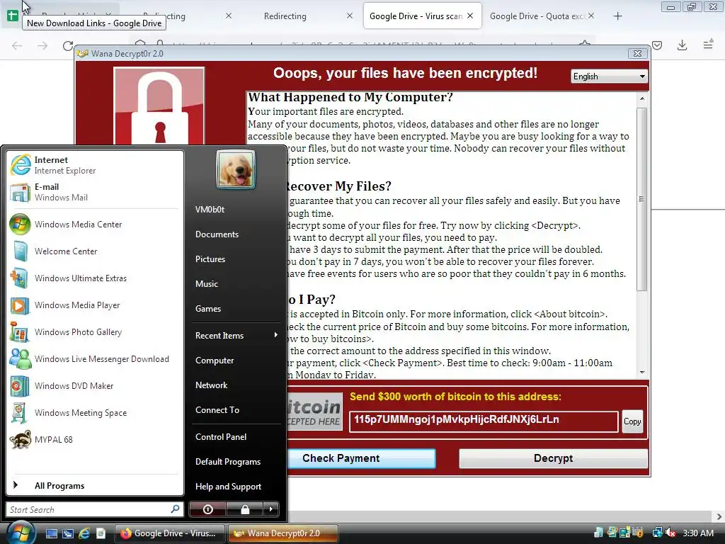Select Google Drive - Virus scan tab
This screenshot has height=544, width=725.
[416, 16]
